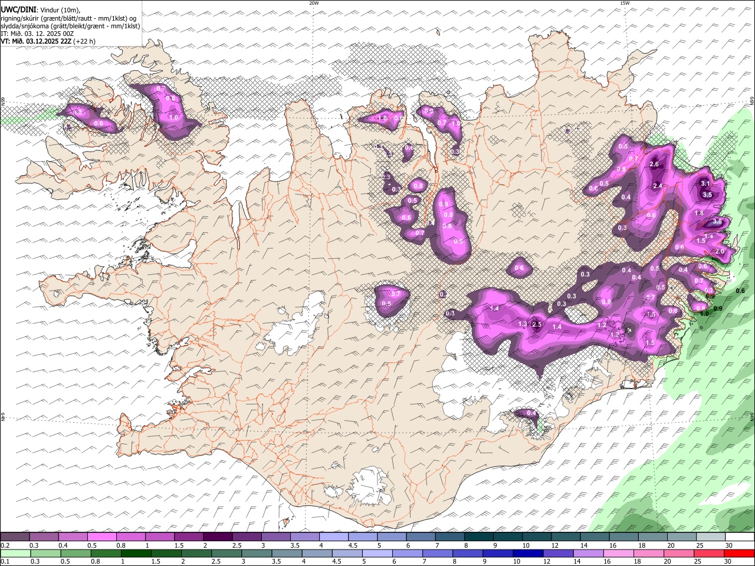This screenshot has width=755, height=566.
Task: Click the 1.5 purple swatch in upper legend
Action: (x=188, y=537)
